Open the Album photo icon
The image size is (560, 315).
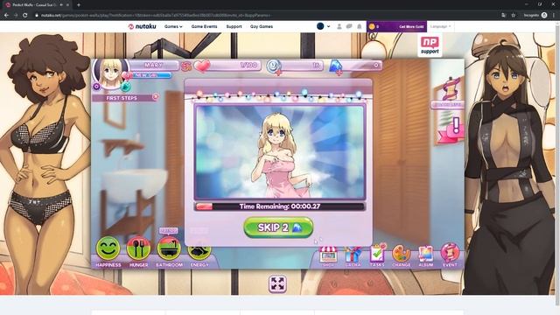pyautogui.click(x=426, y=255)
